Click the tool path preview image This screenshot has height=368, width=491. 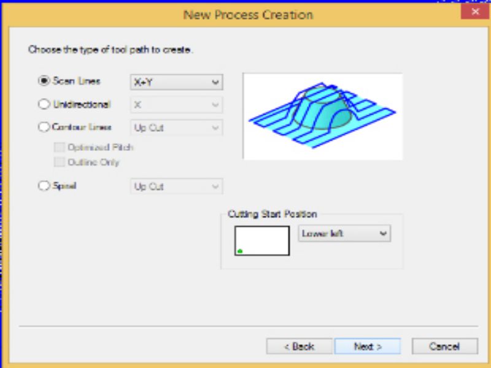point(322,116)
